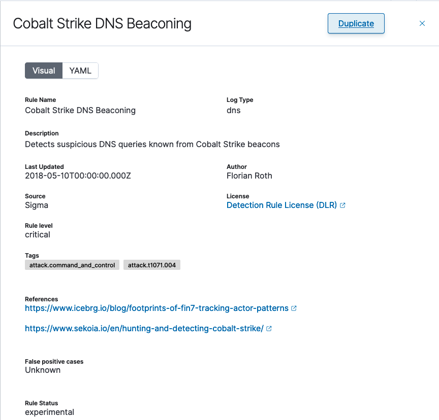Switch to the Visual view tab
Viewport: 439px width, 420px height.
point(44,71)
